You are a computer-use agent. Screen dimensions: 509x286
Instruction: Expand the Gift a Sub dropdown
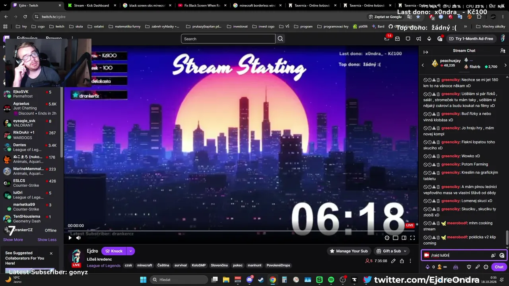(x=405, y=251)
